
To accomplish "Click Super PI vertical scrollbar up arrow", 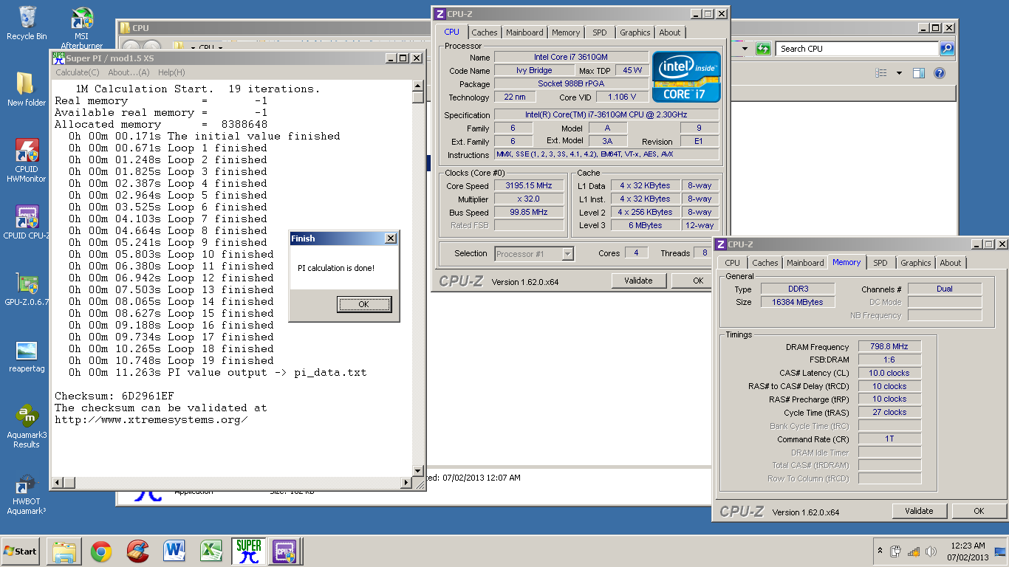I will tap(418, 86).
